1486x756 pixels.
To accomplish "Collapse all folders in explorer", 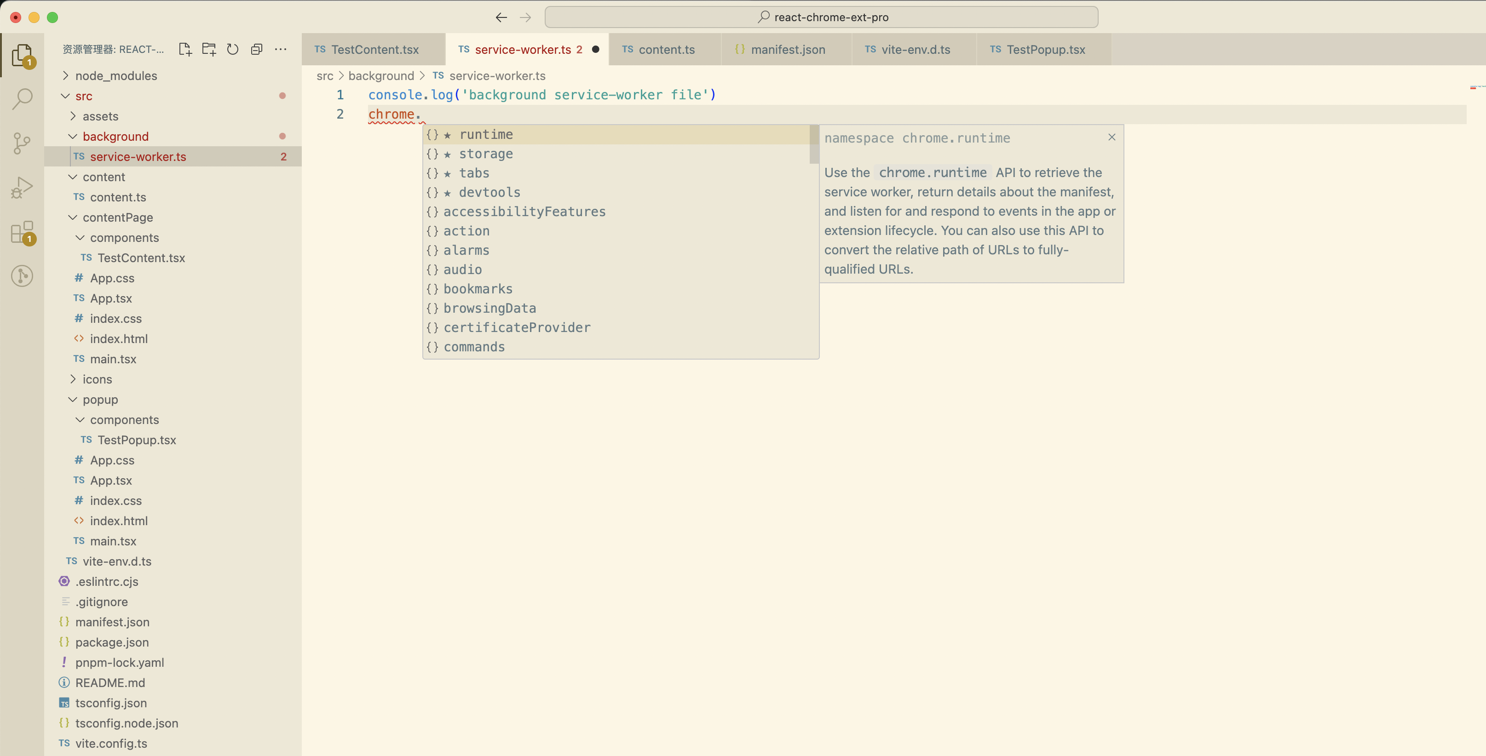I will 257,50.
